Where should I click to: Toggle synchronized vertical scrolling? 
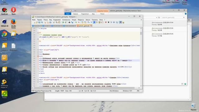pos(82,22)
